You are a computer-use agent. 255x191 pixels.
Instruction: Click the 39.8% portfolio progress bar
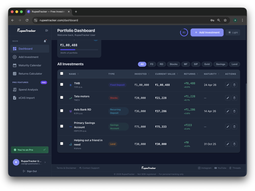(x=79, y=50)
